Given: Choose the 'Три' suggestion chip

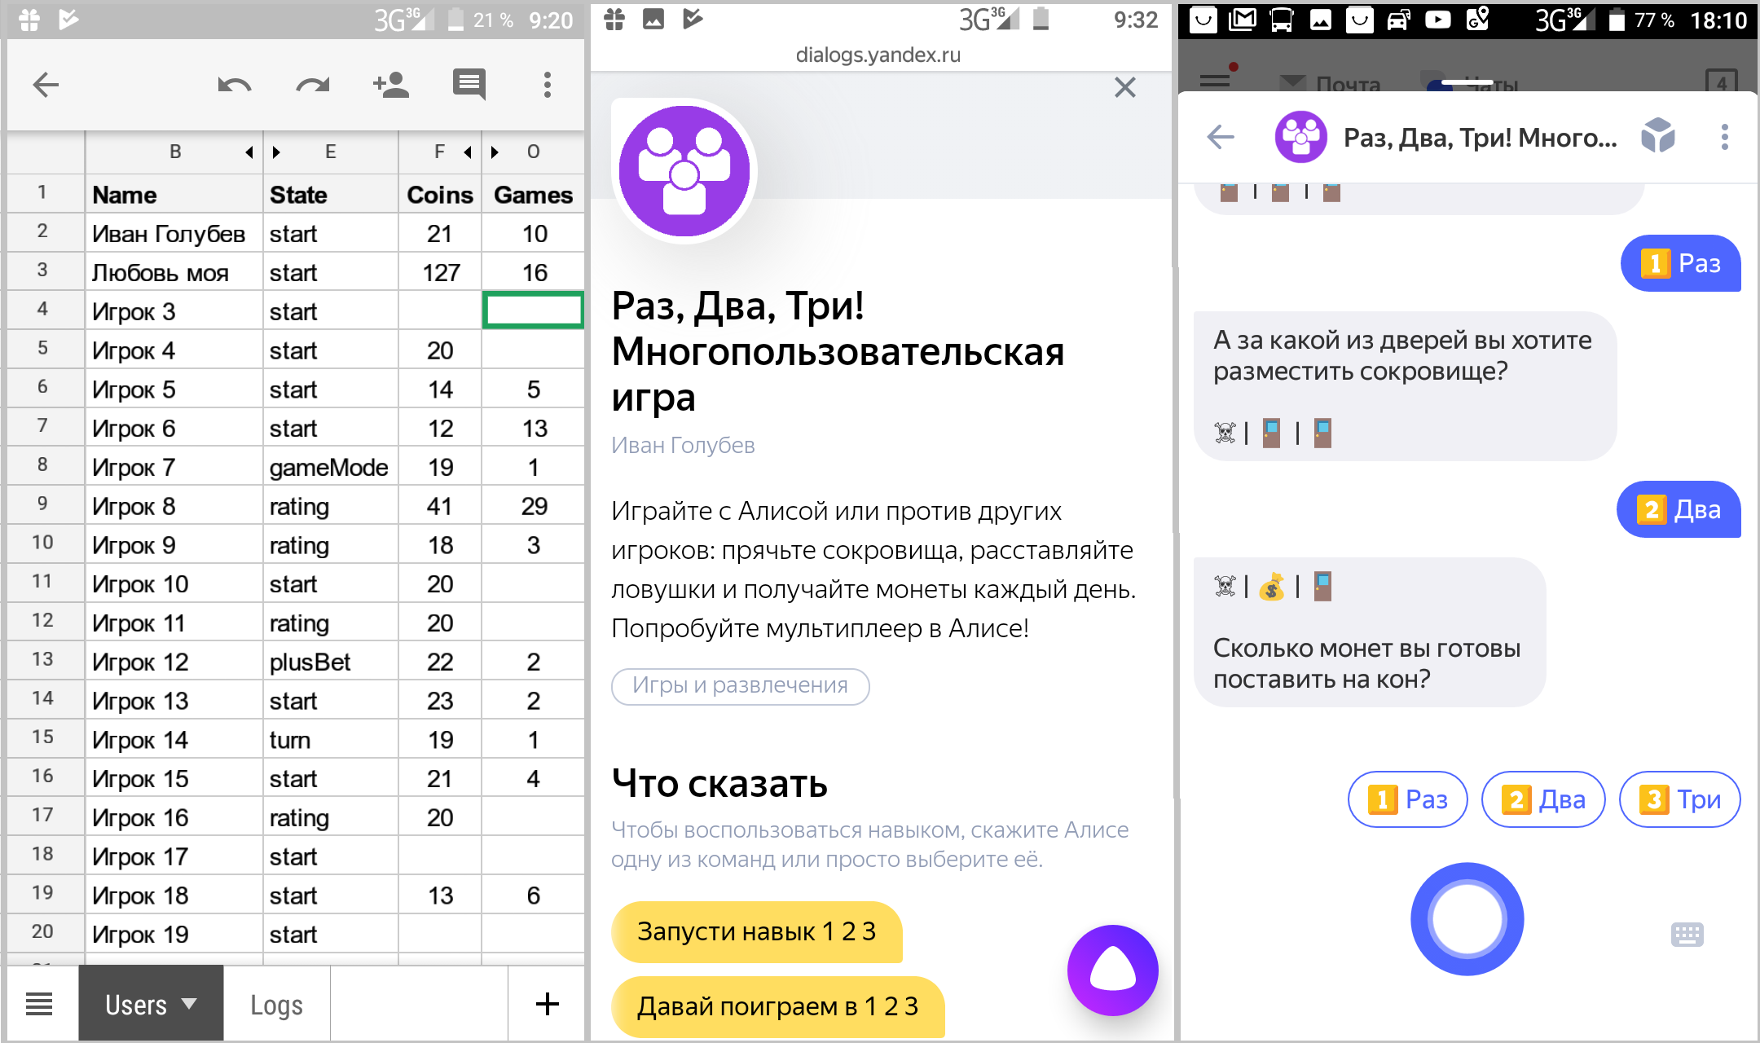Looking at the screenshot, I should point(1679,799).
